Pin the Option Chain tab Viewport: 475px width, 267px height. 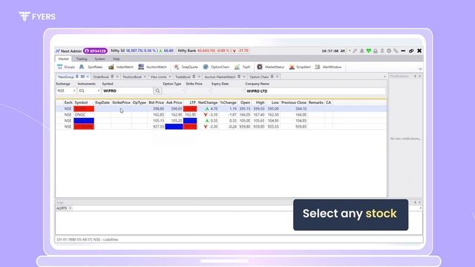(272, 77)
